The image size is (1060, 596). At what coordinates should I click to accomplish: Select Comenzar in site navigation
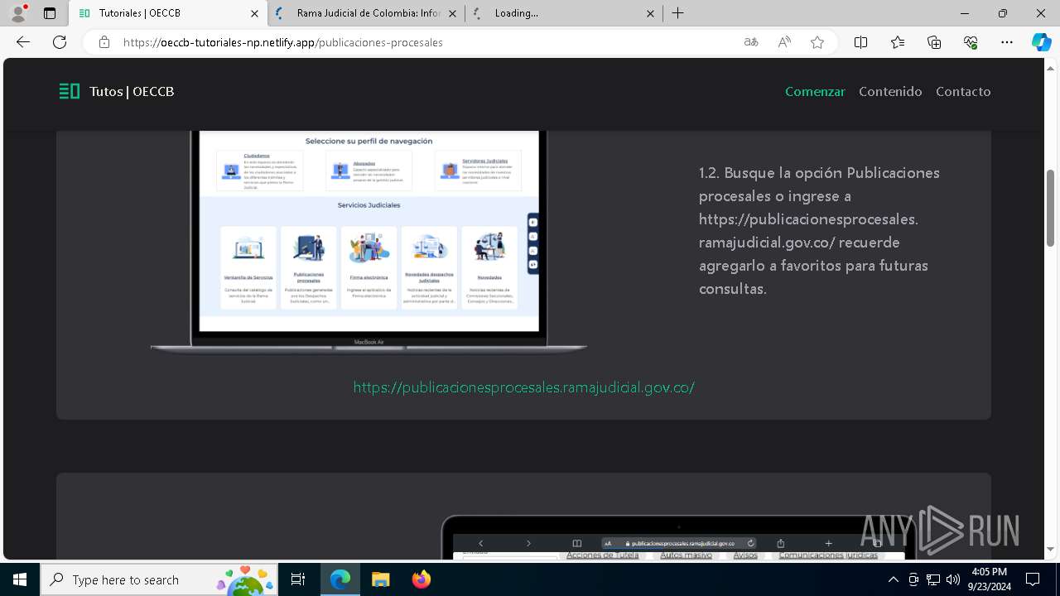tap(815, 92)
